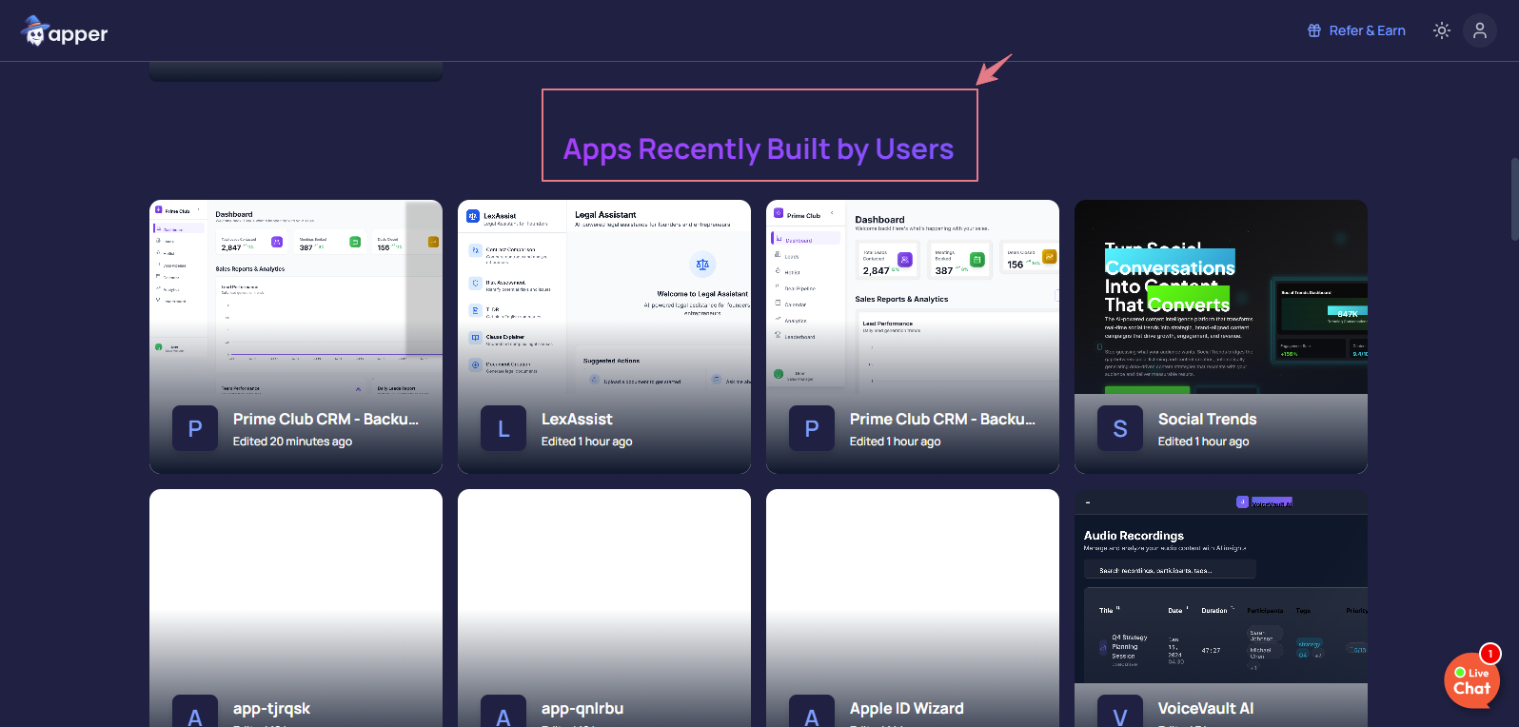This screenshot has height=727, width=1519.
Task: Select the LexAssist app title
Action: click(577, 419)
